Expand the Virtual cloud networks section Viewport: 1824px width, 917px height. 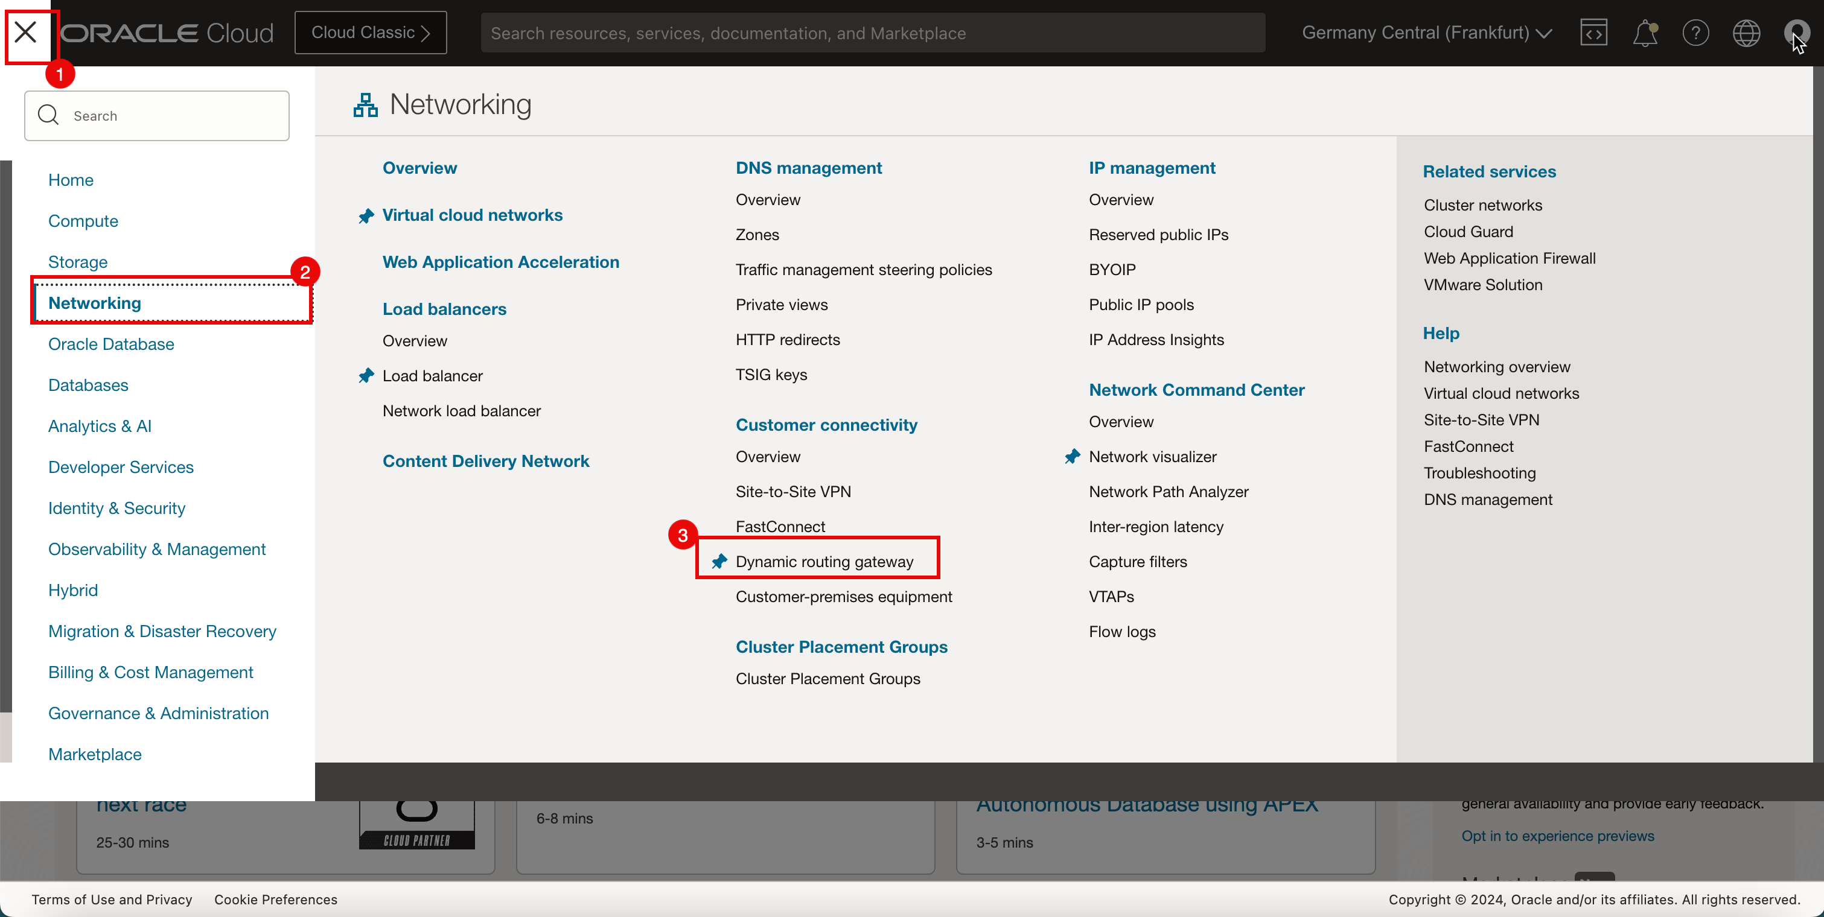(471, 214)
